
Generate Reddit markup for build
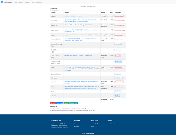coord(59,103)
